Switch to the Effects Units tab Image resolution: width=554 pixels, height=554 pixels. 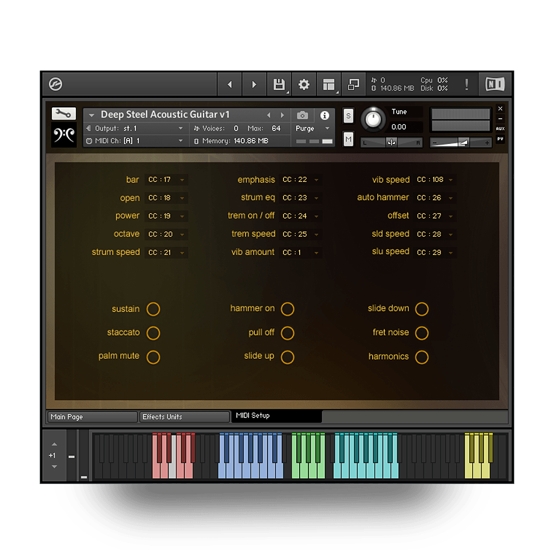point(184,417)
